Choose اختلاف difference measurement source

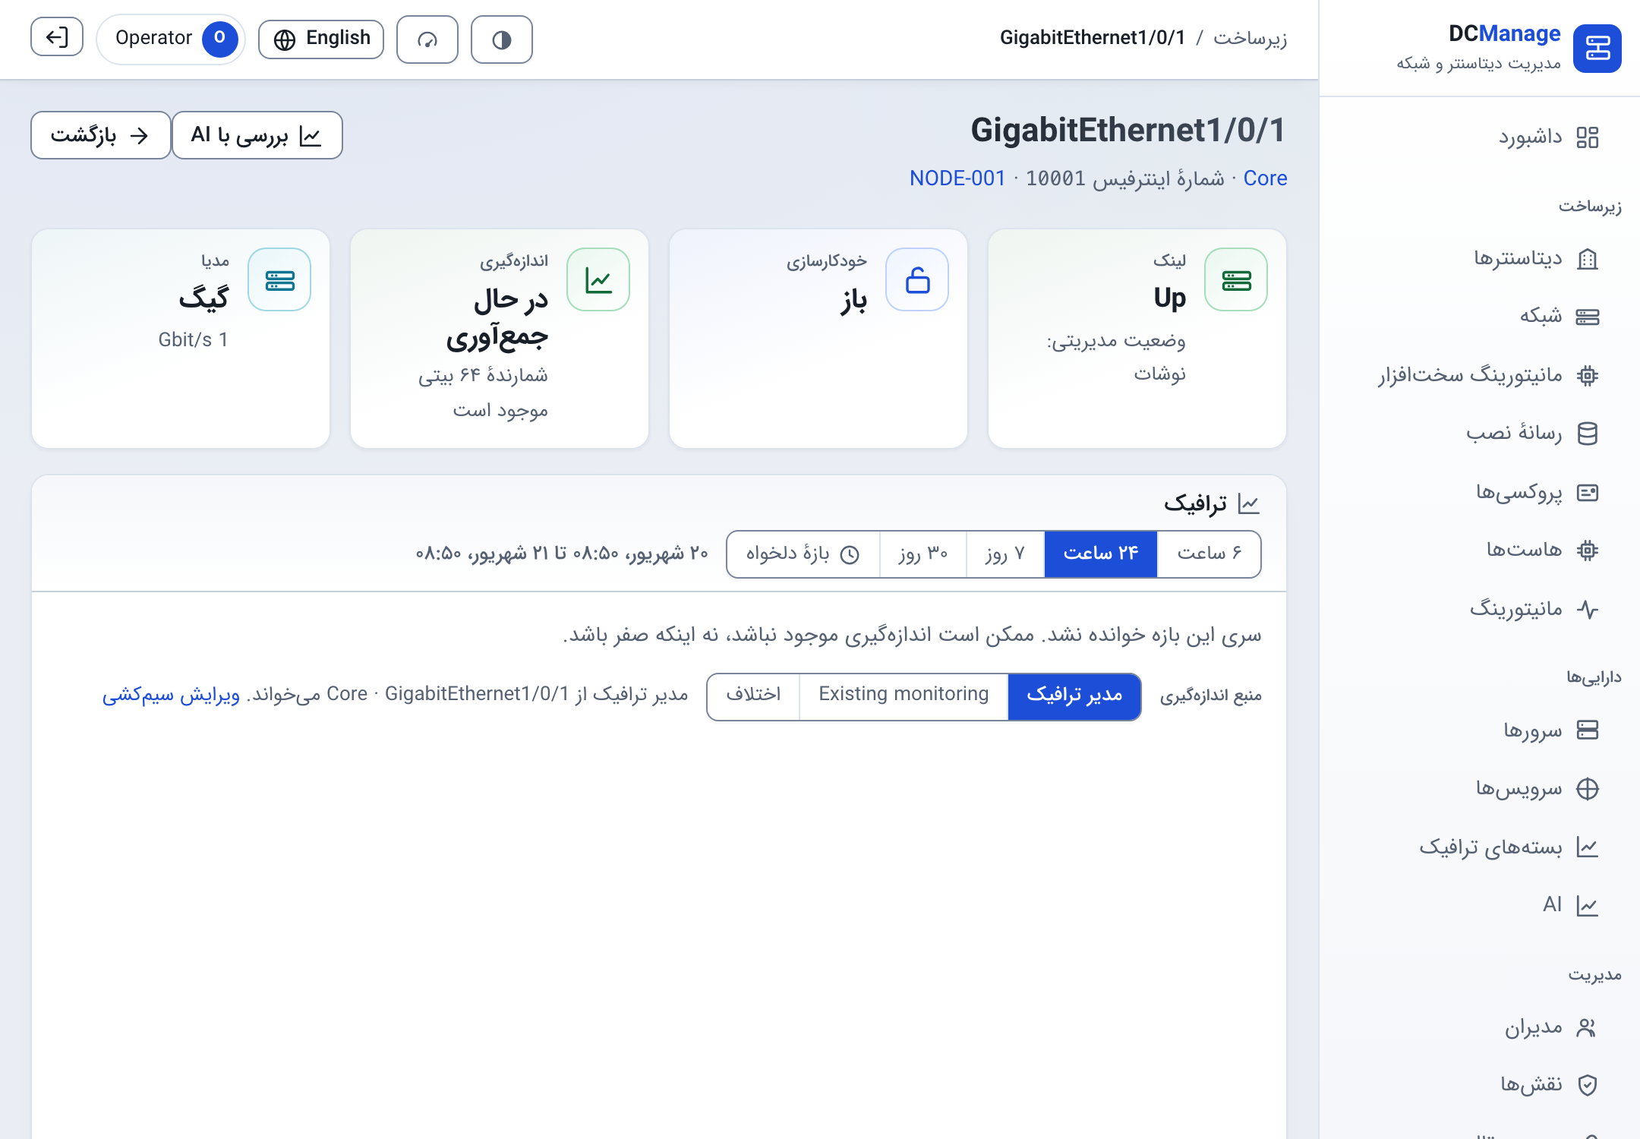point(753,696)
